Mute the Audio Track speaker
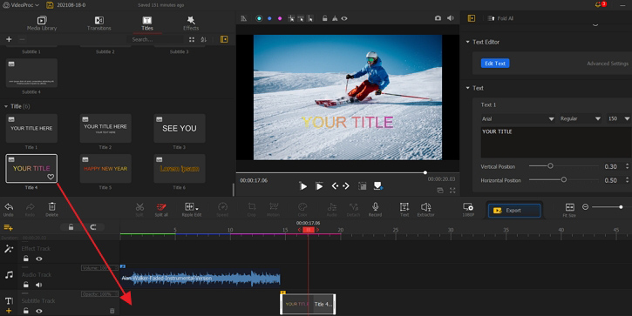632x316 pixels. pyautogui.click(x=38, y=285)
